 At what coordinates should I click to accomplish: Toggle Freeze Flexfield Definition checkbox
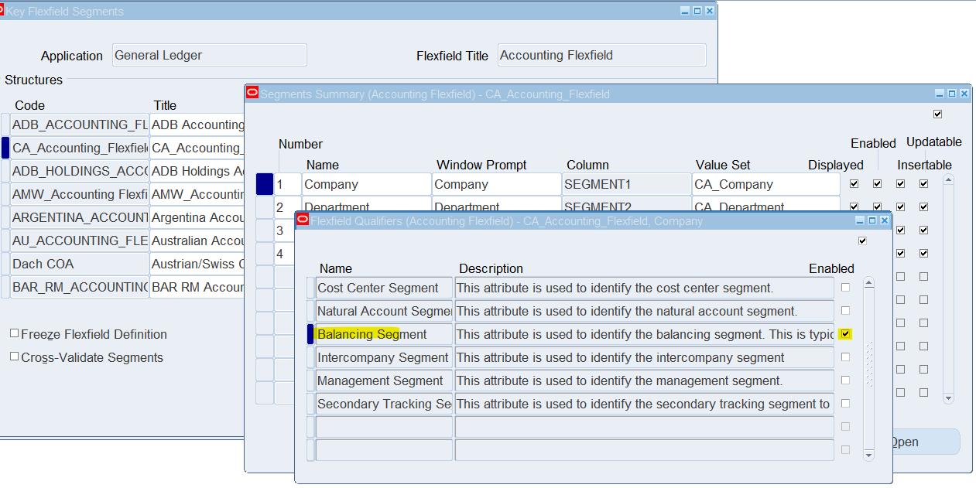[x=15, y=333]
